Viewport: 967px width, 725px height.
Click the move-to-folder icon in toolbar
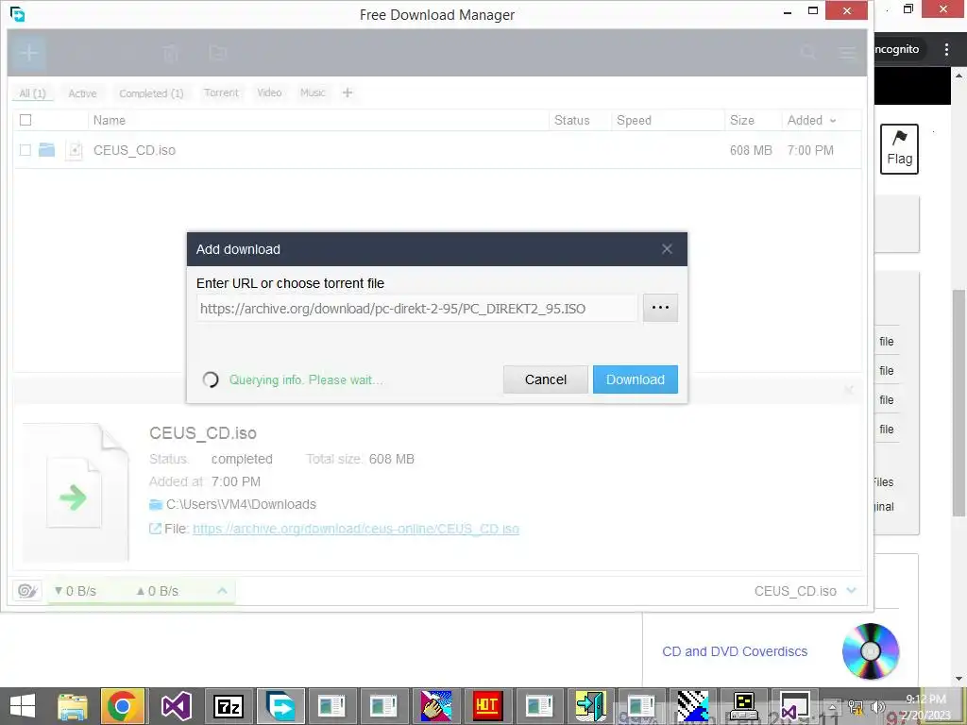[x=218, y=53]
